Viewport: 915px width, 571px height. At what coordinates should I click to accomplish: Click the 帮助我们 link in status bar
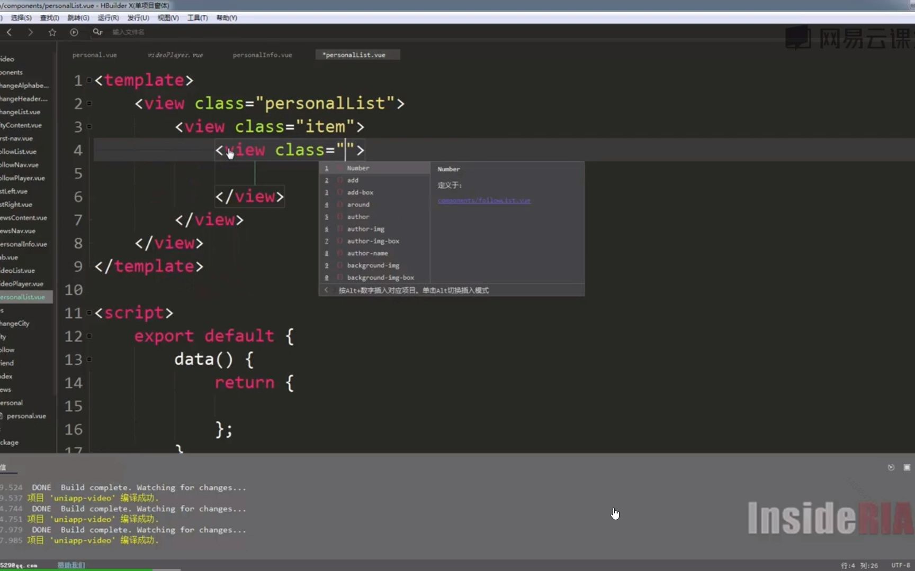coord(71,565)
